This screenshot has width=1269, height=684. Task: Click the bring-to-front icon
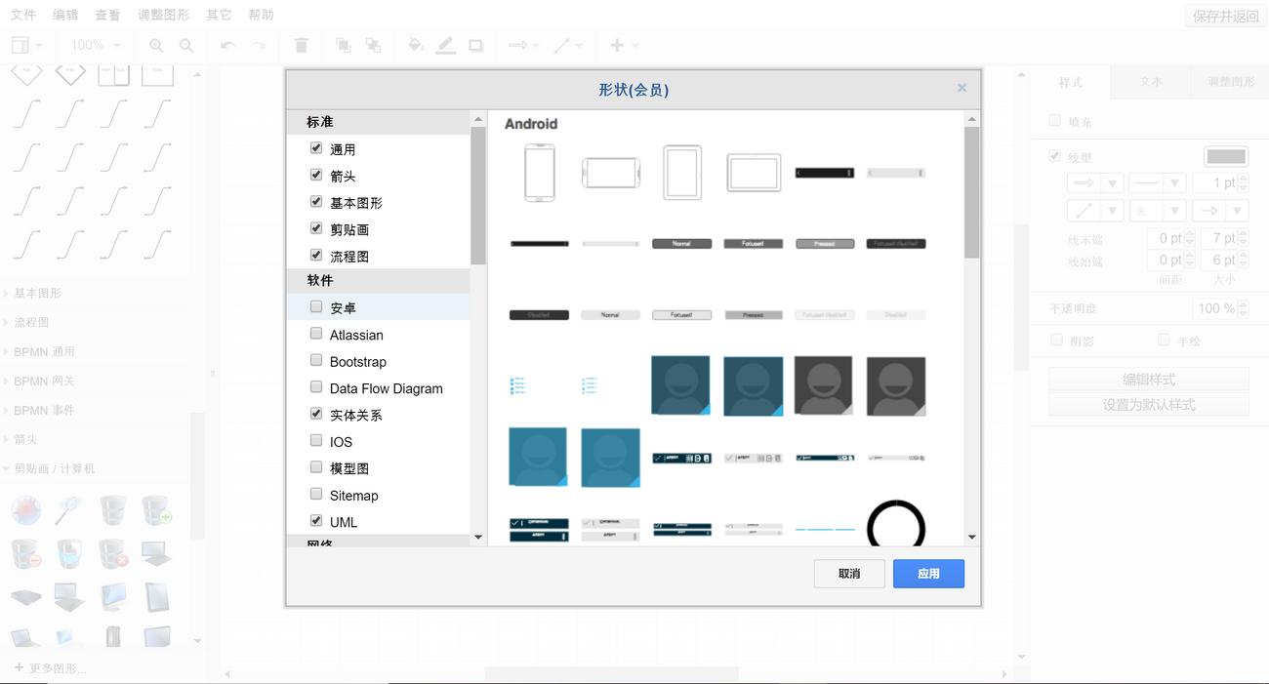tap(340, 45)
